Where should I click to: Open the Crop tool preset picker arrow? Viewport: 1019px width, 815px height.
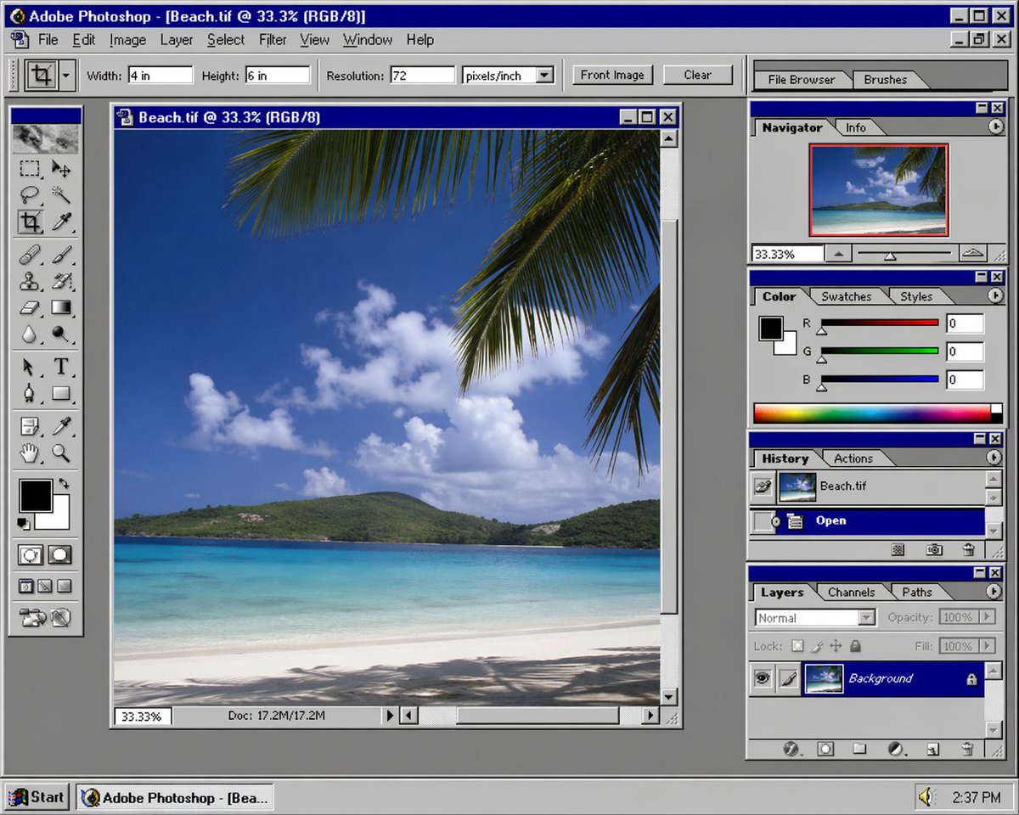(x=65, y=75)
